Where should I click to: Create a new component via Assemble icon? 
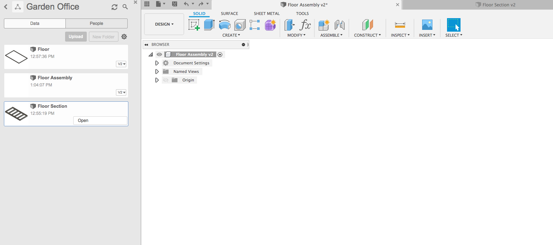click(x=324, y=24)
